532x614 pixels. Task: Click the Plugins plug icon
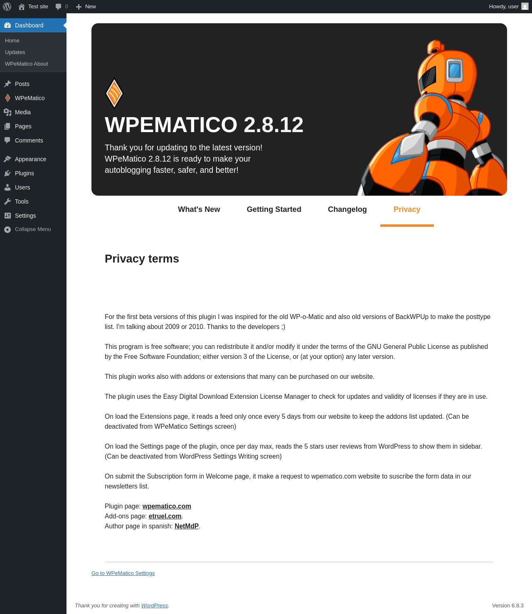pos(7,173)
